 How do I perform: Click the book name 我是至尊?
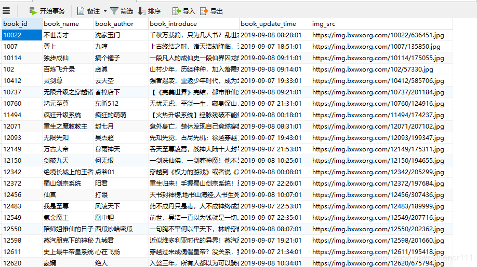click(x=56, y=206)
